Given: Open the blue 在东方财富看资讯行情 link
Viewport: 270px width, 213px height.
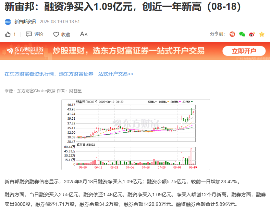Looking at the screenshot, I should tap(69, 74).
